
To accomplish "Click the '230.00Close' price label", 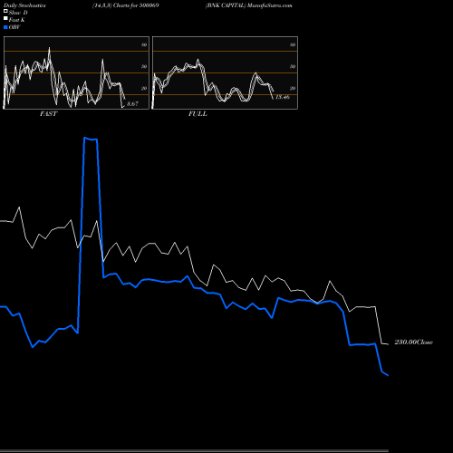I will (414, 342).
